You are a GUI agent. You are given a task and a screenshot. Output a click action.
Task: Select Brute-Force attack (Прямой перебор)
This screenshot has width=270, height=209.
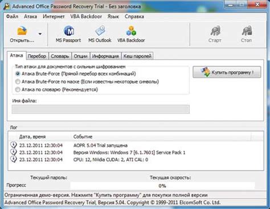click(x=18, y=73)
